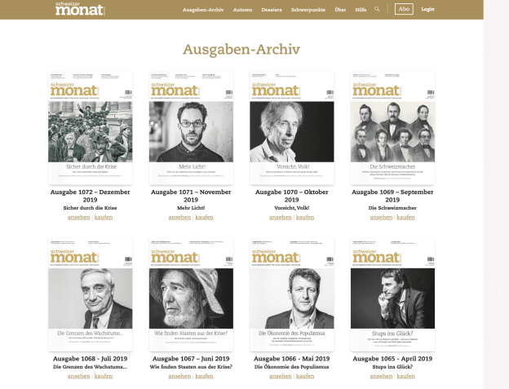Click title Ausgabe 1066 - Mai 2019
Image resolution: width=509 pixels, height=389 pixels.
[x=292, y=359]
